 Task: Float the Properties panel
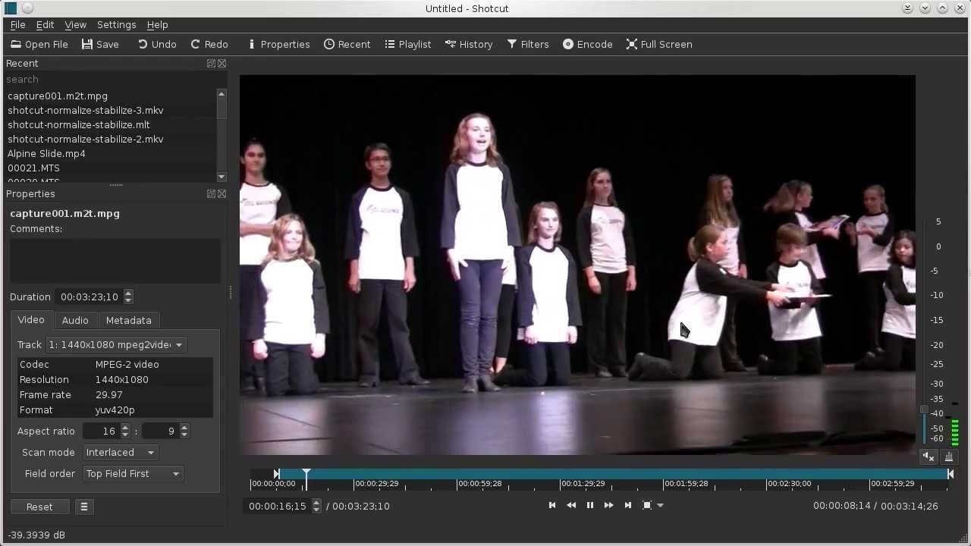pyautogui.click(x=211, y=194)
